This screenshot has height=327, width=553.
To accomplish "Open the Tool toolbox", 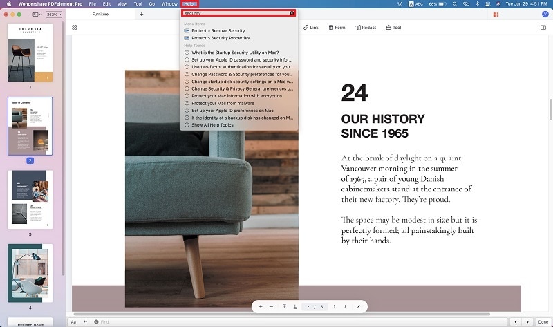I will [x=393, y=27].
